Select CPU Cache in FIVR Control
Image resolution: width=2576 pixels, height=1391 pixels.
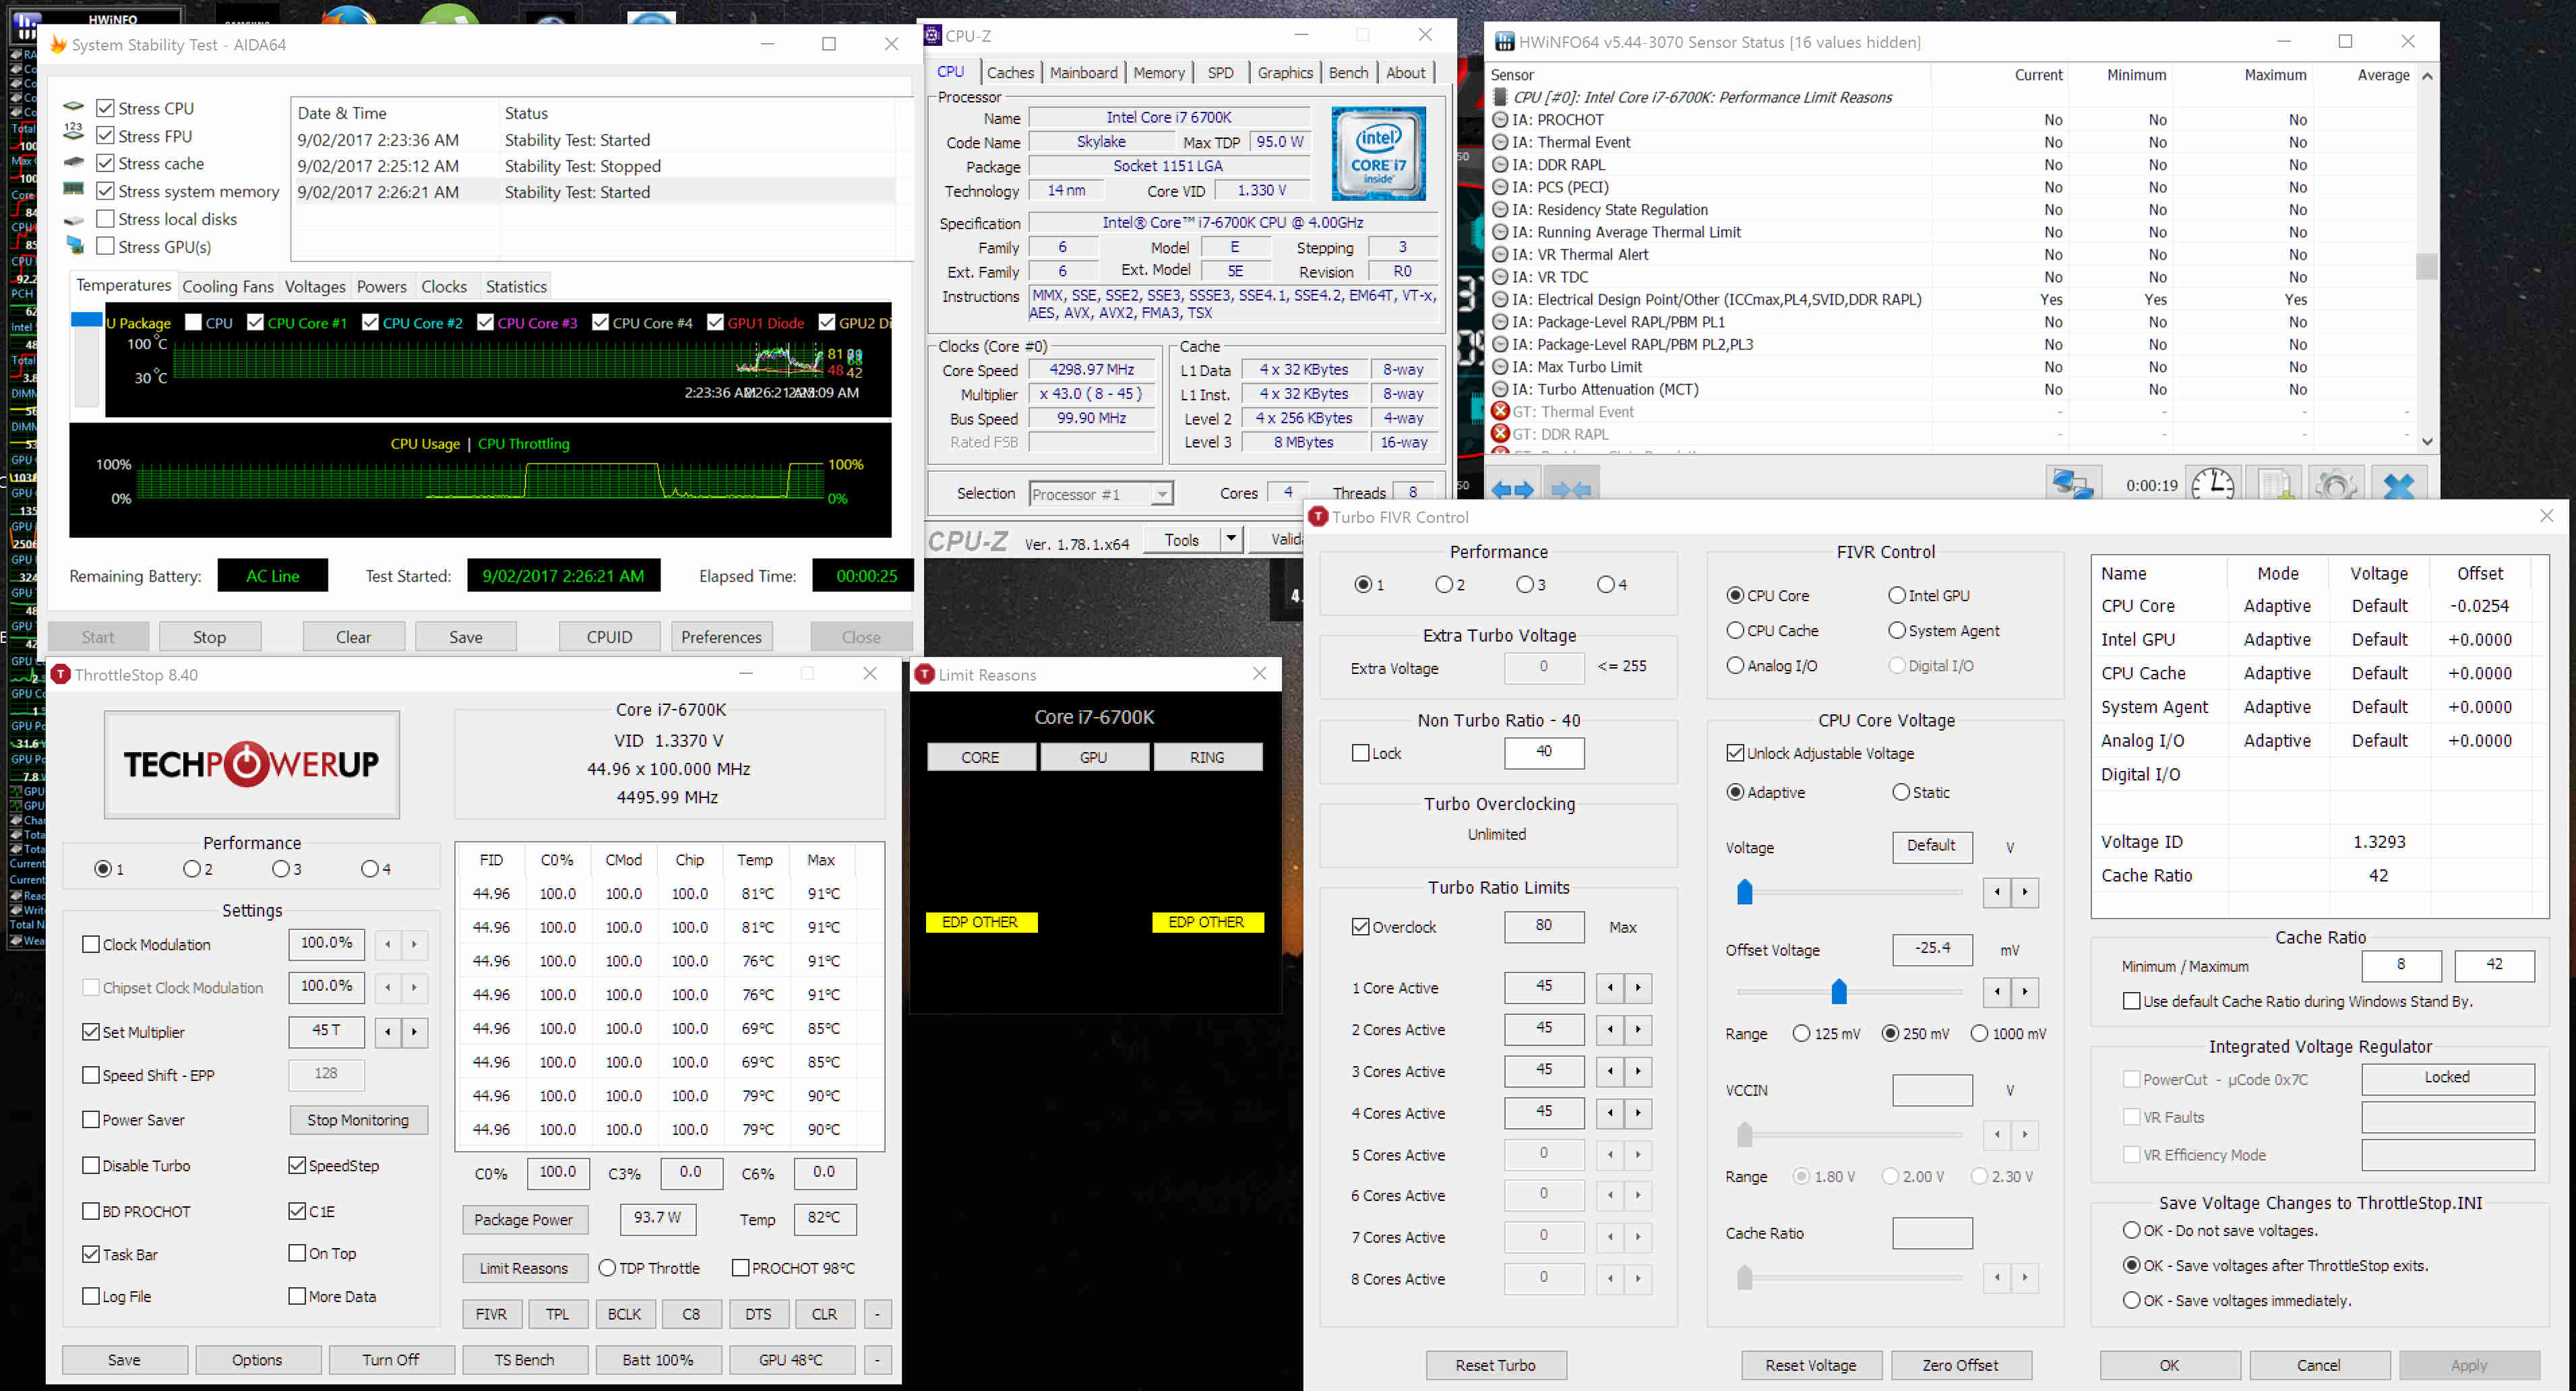(x=1736, y=631)
